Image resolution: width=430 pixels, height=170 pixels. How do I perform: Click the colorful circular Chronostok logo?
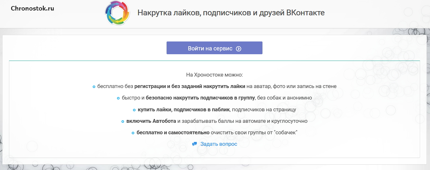[x=117, y=13]
